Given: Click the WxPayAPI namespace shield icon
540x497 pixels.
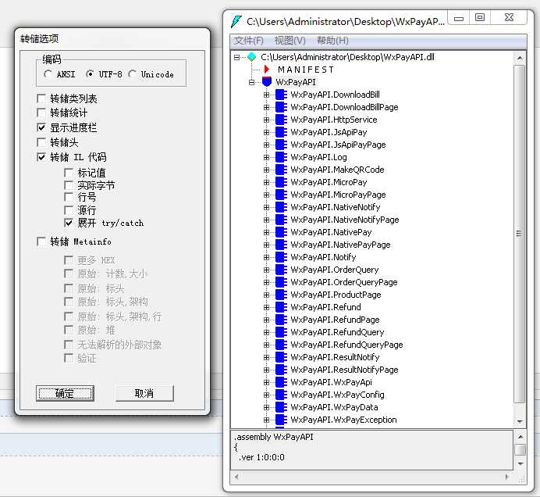Looking at the screenshot, I should pyautogui.click(x=267, y=82).
